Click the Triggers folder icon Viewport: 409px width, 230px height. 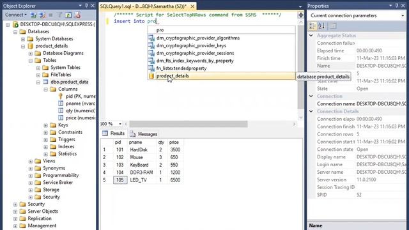click(53, 139)
